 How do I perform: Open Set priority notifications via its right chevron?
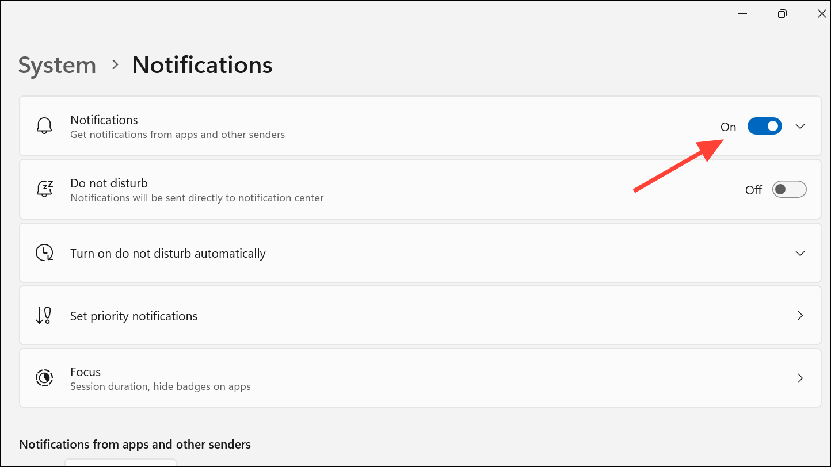tap(800, 316)
